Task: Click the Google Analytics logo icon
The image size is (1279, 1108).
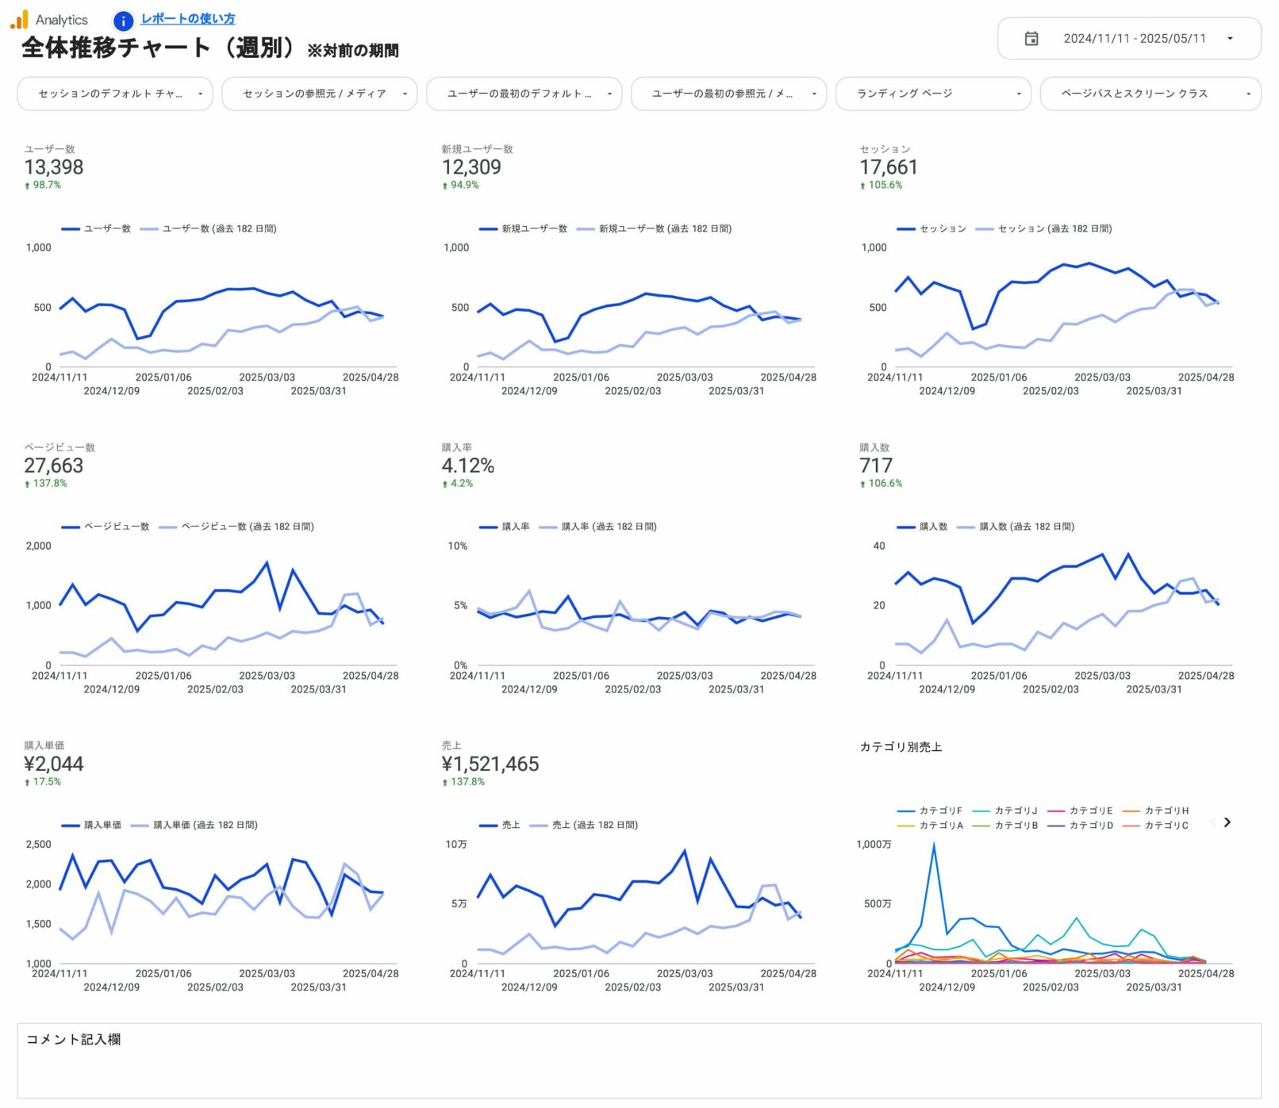Action: [19, 20]
